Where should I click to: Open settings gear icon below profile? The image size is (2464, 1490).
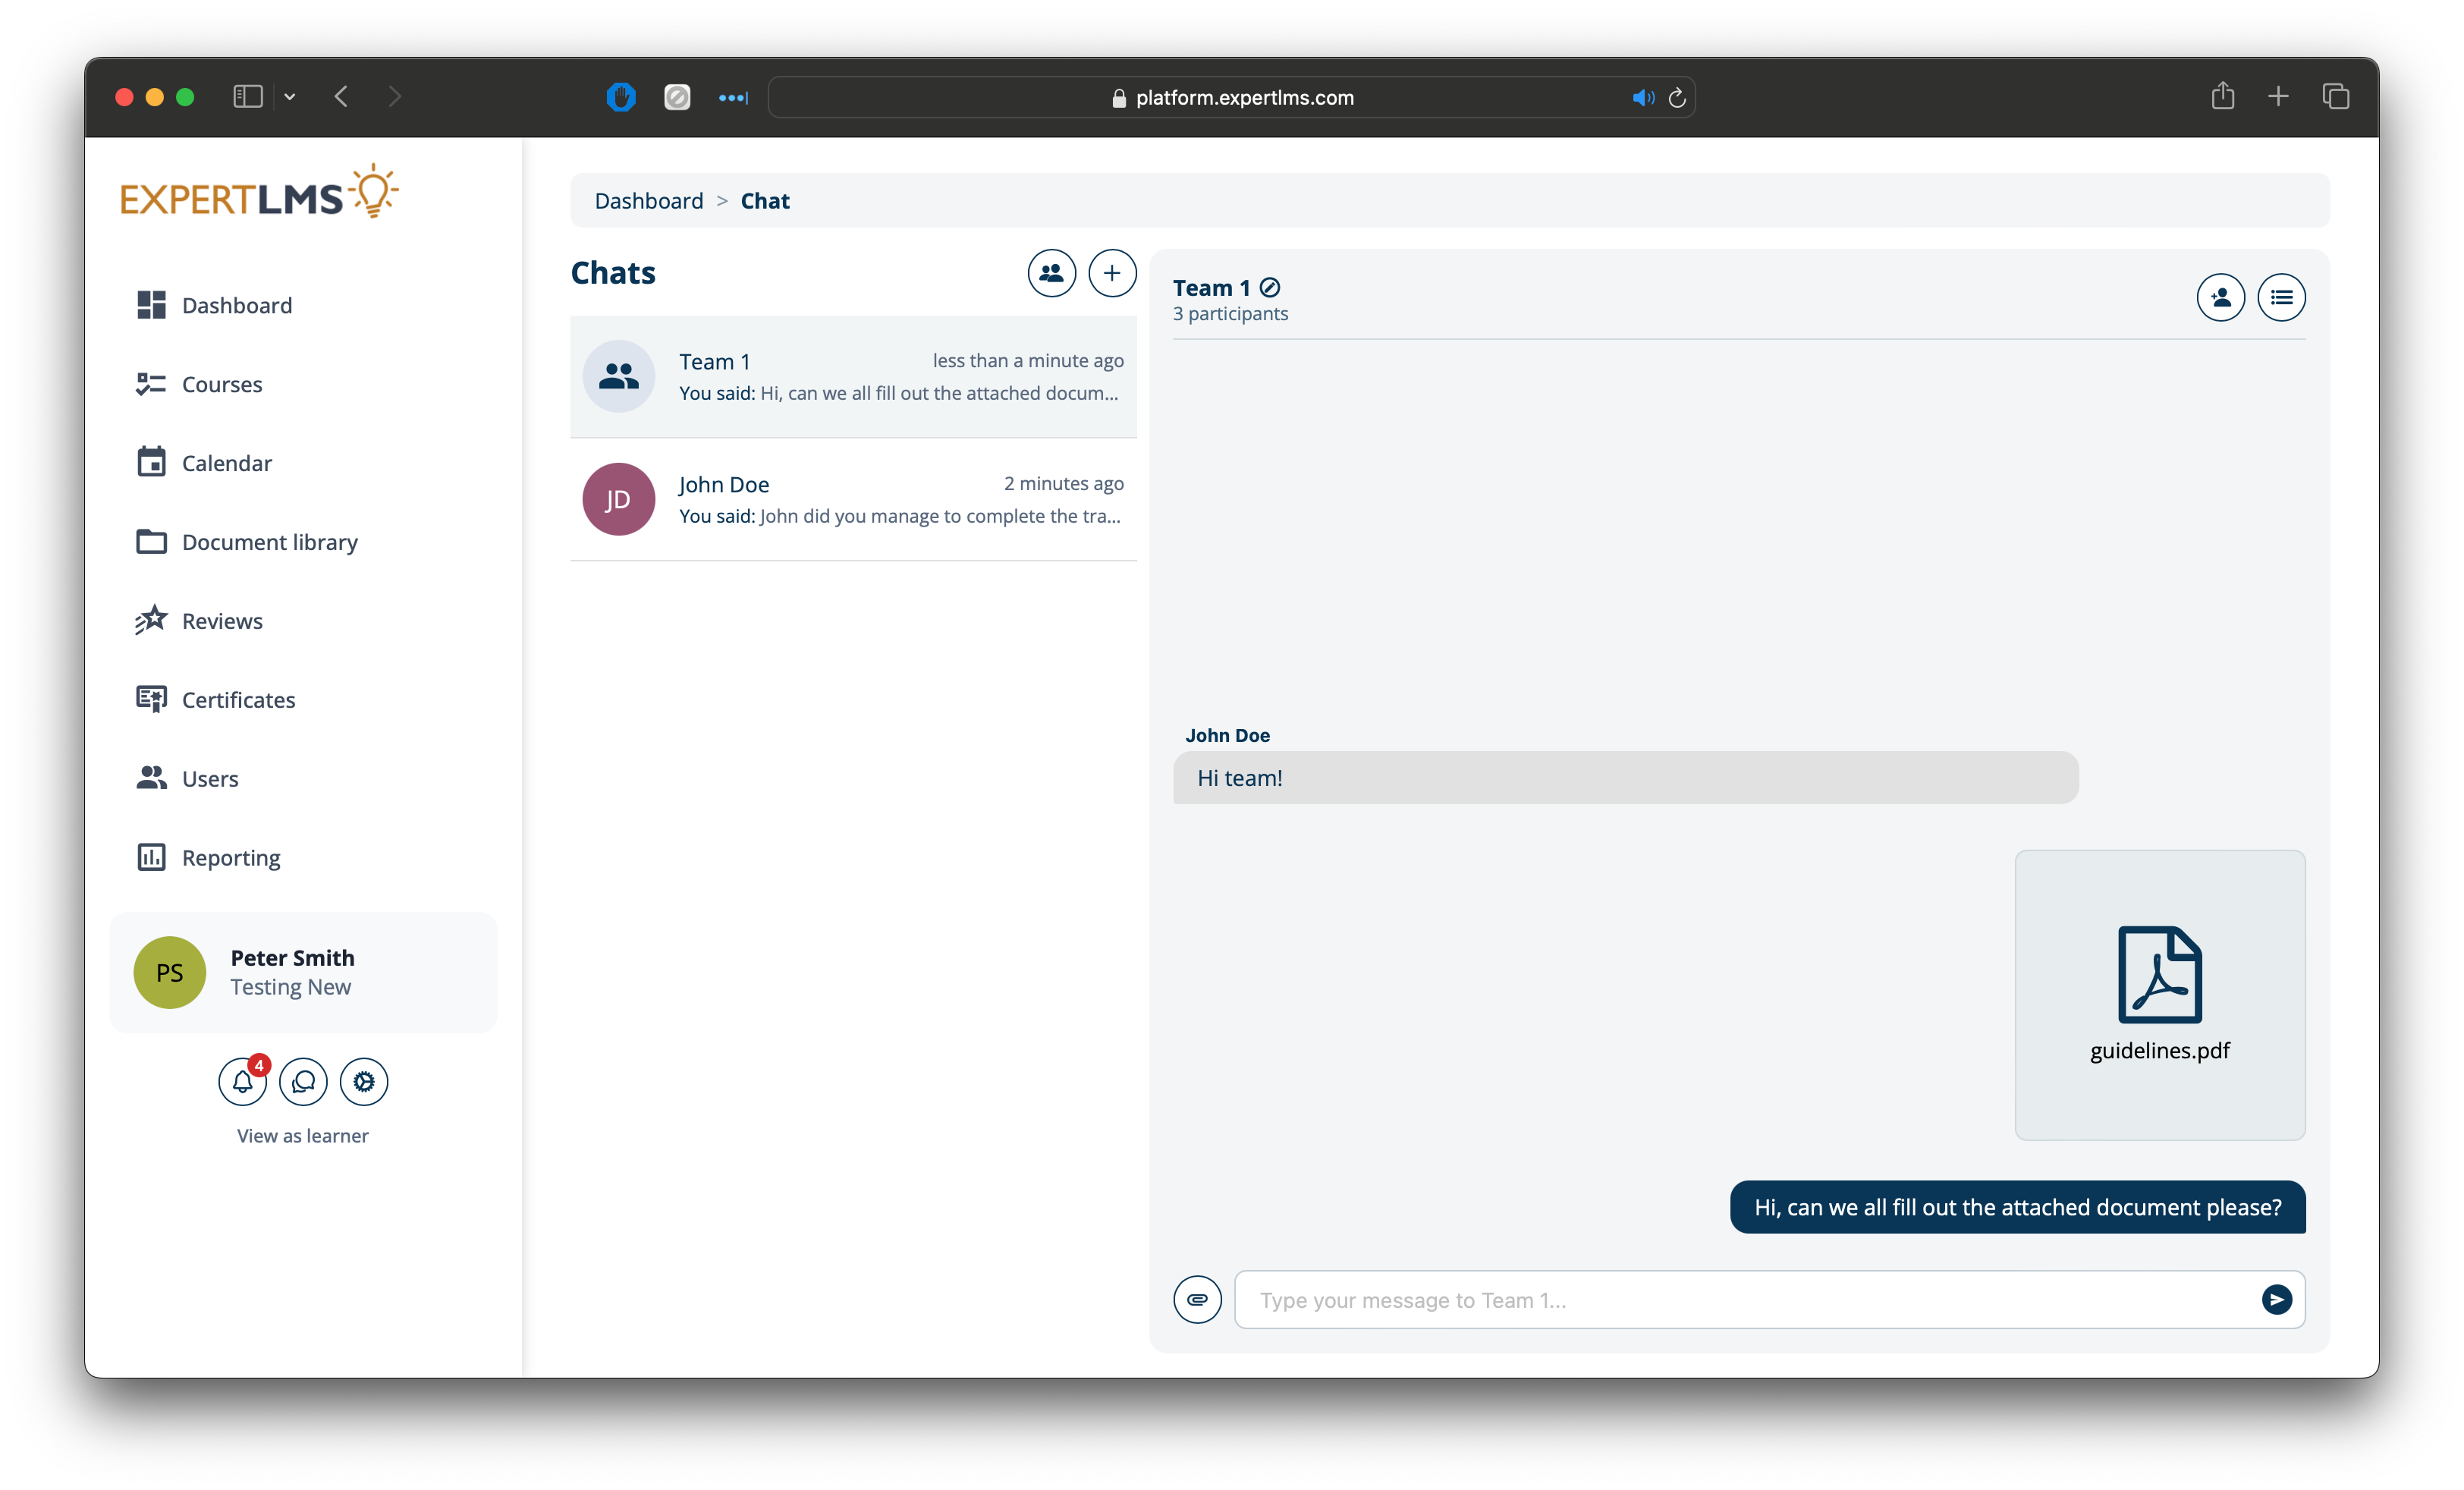(364, 1081)
